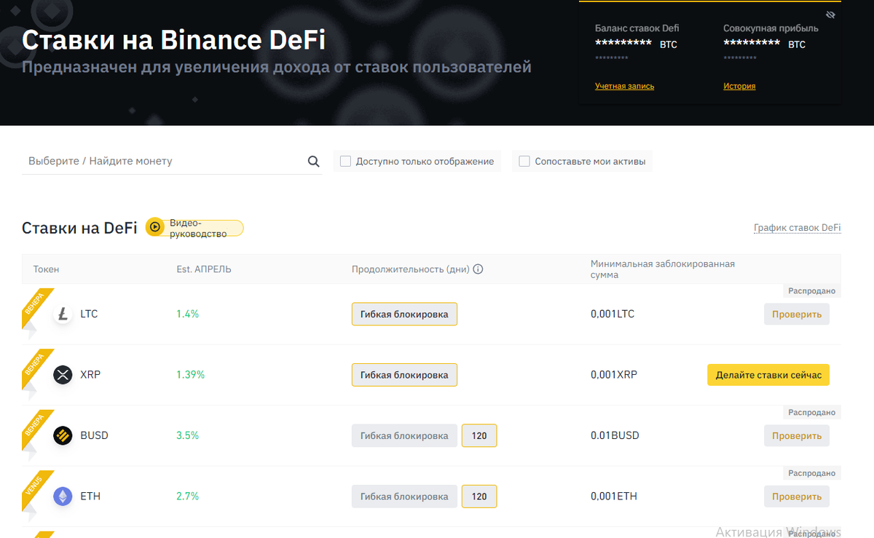This screenshot has width=874, height=538.
Task: Click minimum amount 0.01BUSD
Action: tap(615, 435)
